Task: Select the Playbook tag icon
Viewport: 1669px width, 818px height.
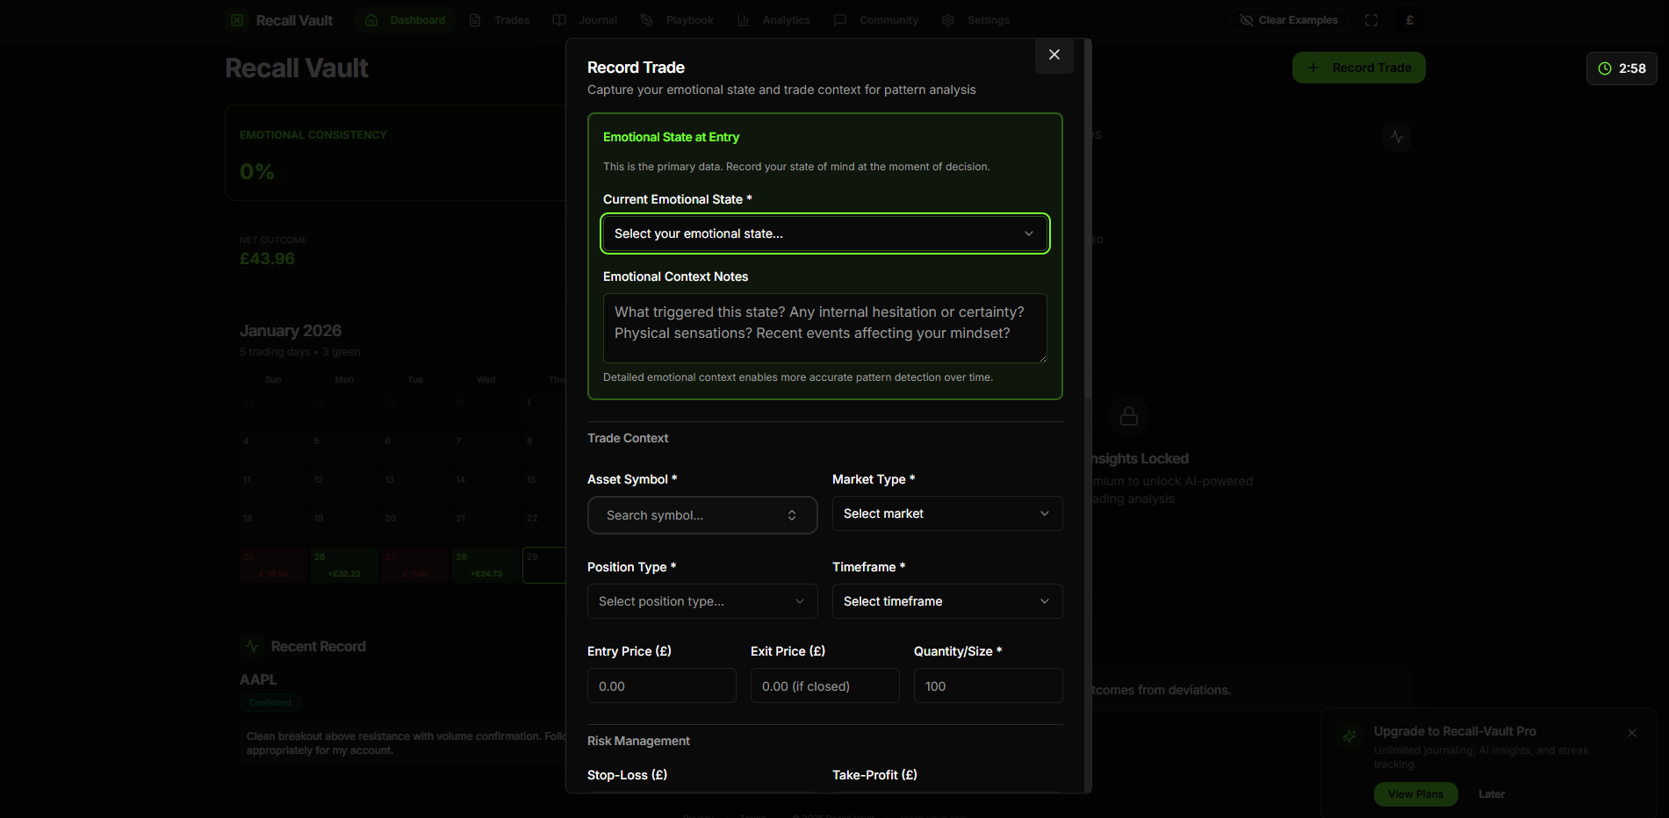Action: coord(646,19)
